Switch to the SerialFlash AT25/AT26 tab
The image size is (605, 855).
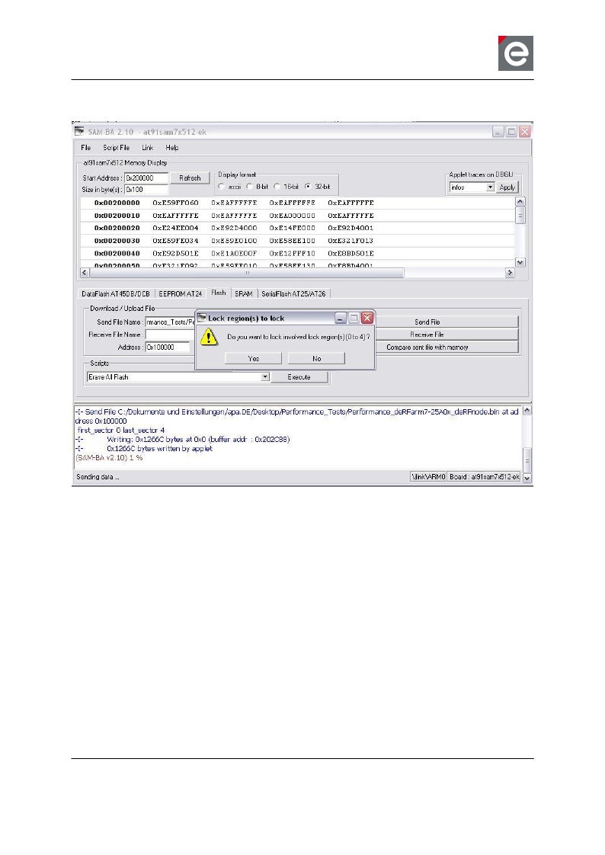coord(294,293)
